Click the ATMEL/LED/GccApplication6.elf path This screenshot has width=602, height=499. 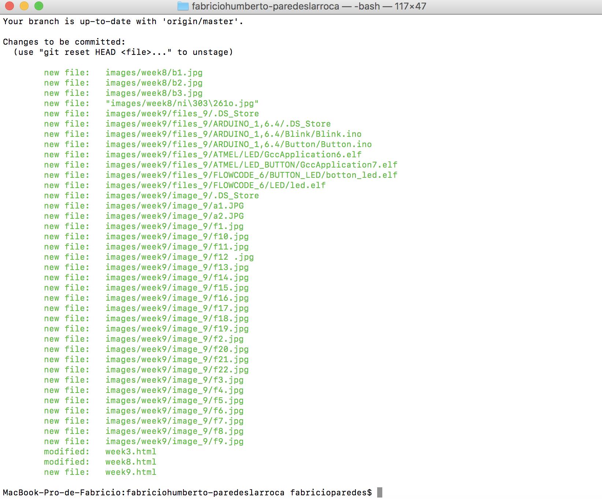pos(234,155)
